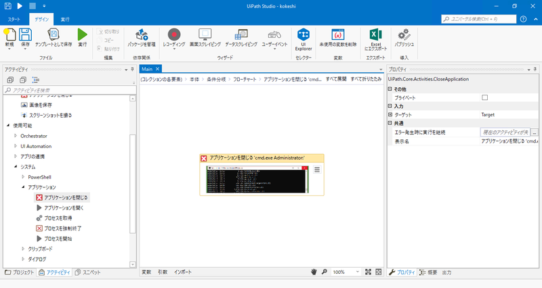This screenshot has width=542, height=288.
Task: Open the 変数 (Variables) panel
Action: tap(146, 272)
